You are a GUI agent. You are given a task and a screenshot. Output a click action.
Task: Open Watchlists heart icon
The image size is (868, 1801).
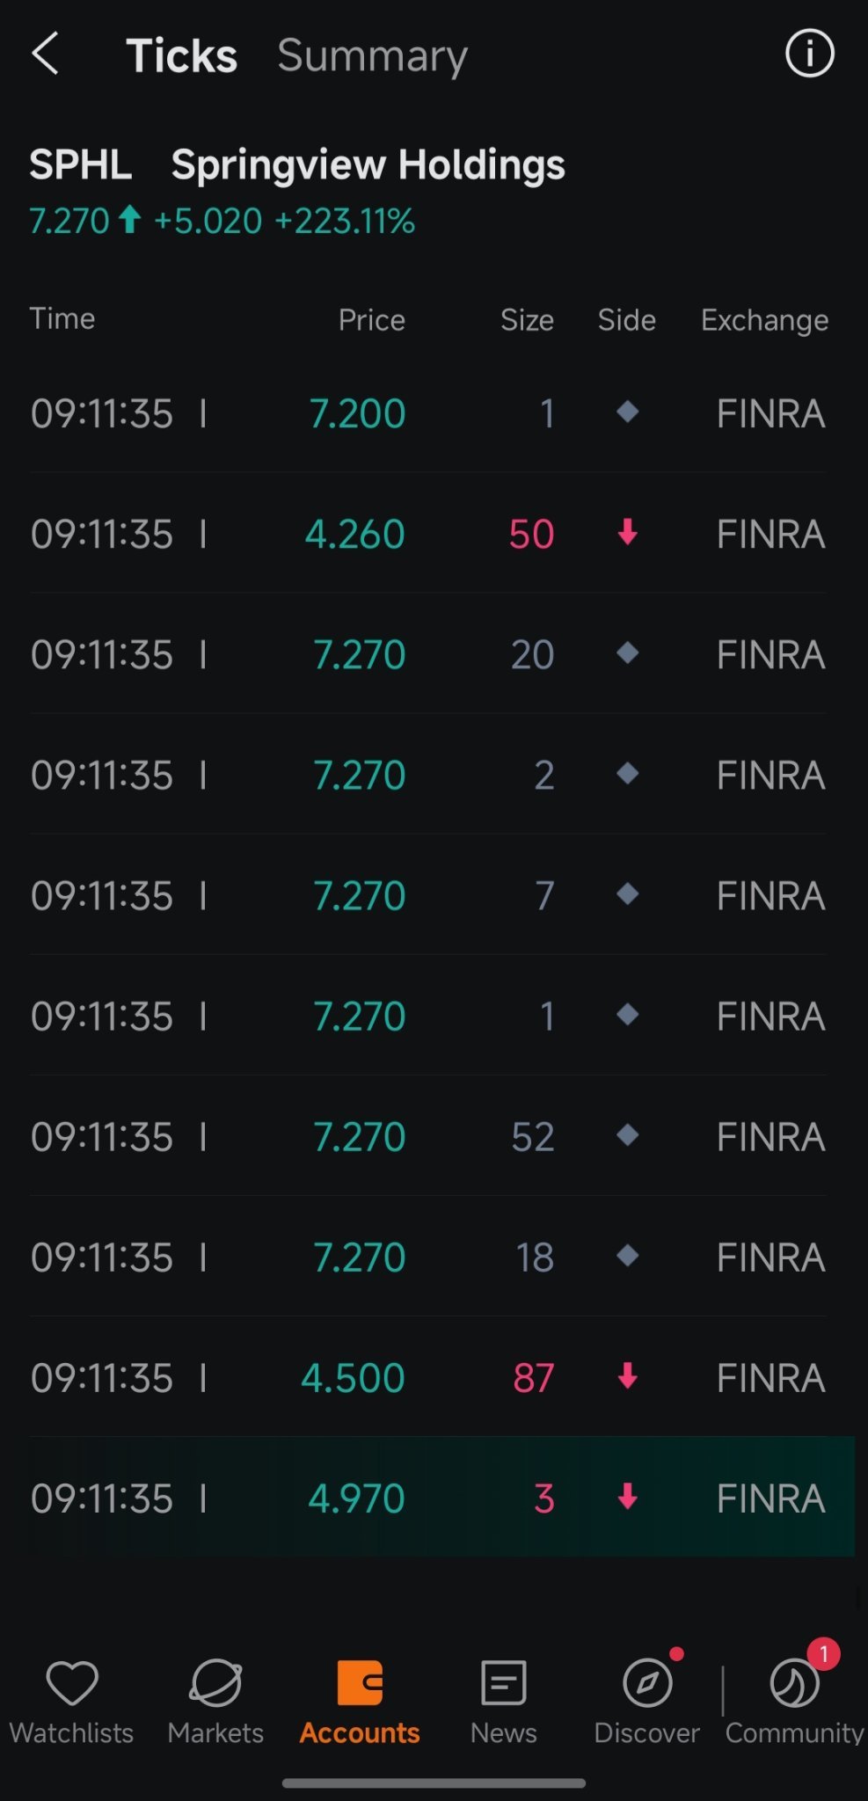71,1682
